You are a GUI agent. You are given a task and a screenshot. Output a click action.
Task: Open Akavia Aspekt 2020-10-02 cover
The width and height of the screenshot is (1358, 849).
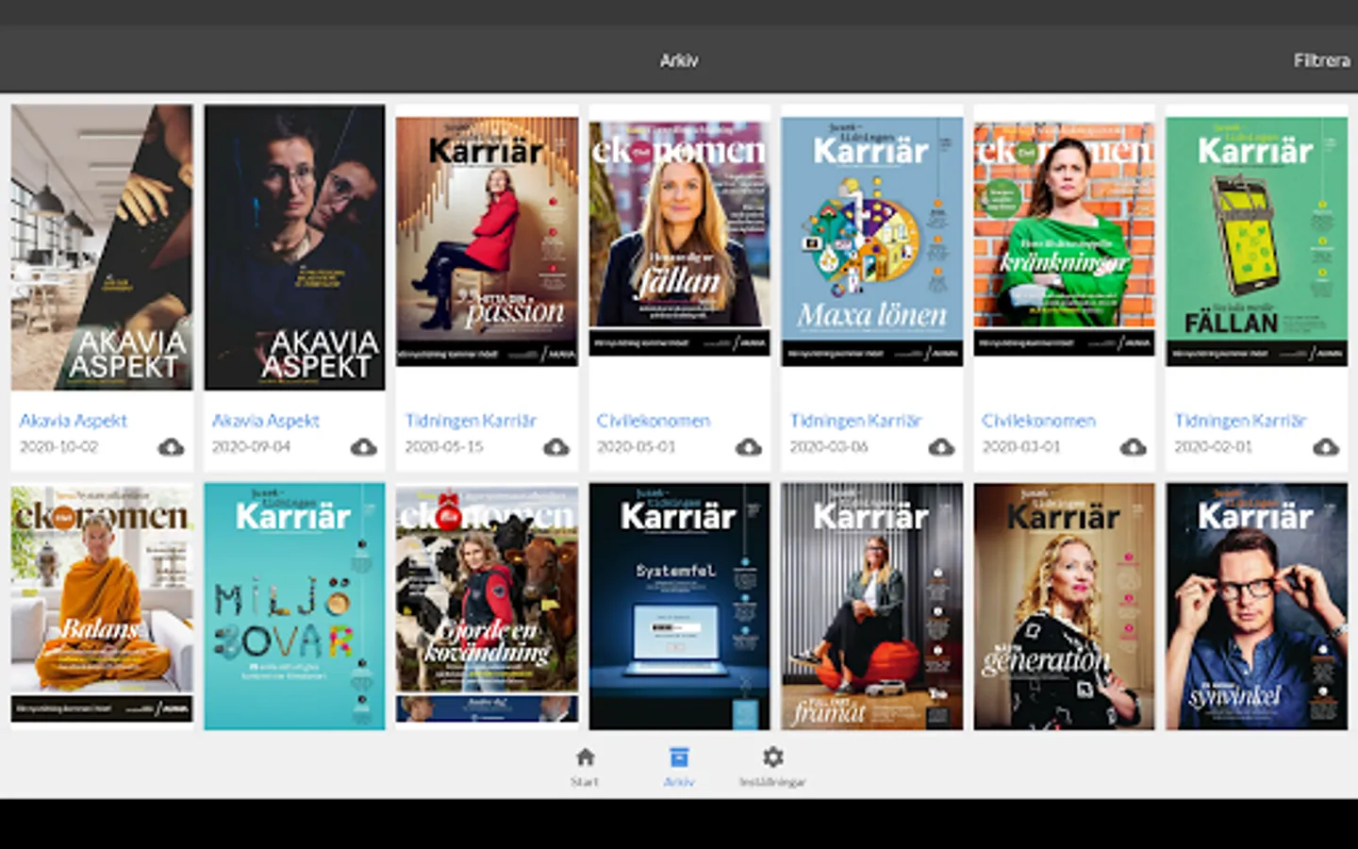[x=102, y=247]
